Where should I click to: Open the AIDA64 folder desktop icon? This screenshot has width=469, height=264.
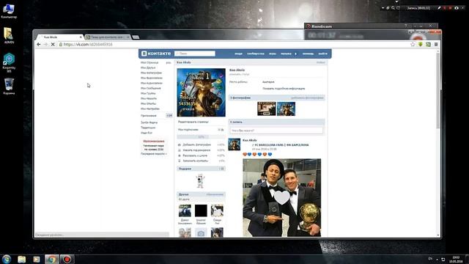[x=9, y=36]
